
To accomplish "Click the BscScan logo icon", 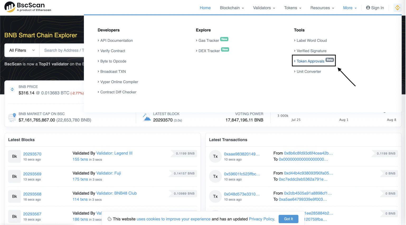I will pos(10,7).
